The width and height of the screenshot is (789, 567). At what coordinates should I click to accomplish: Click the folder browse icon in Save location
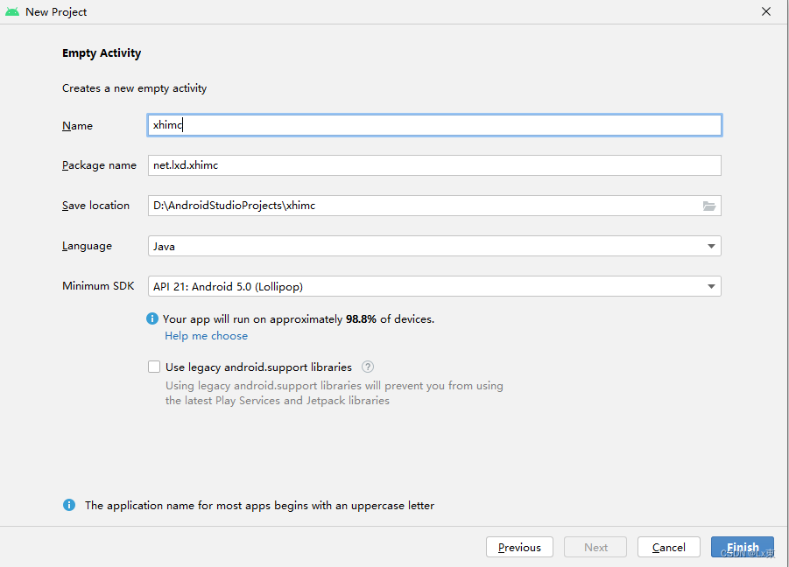pos(709,206)
